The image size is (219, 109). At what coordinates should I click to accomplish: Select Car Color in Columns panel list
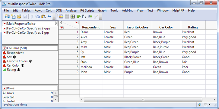(x=13, y=65)
